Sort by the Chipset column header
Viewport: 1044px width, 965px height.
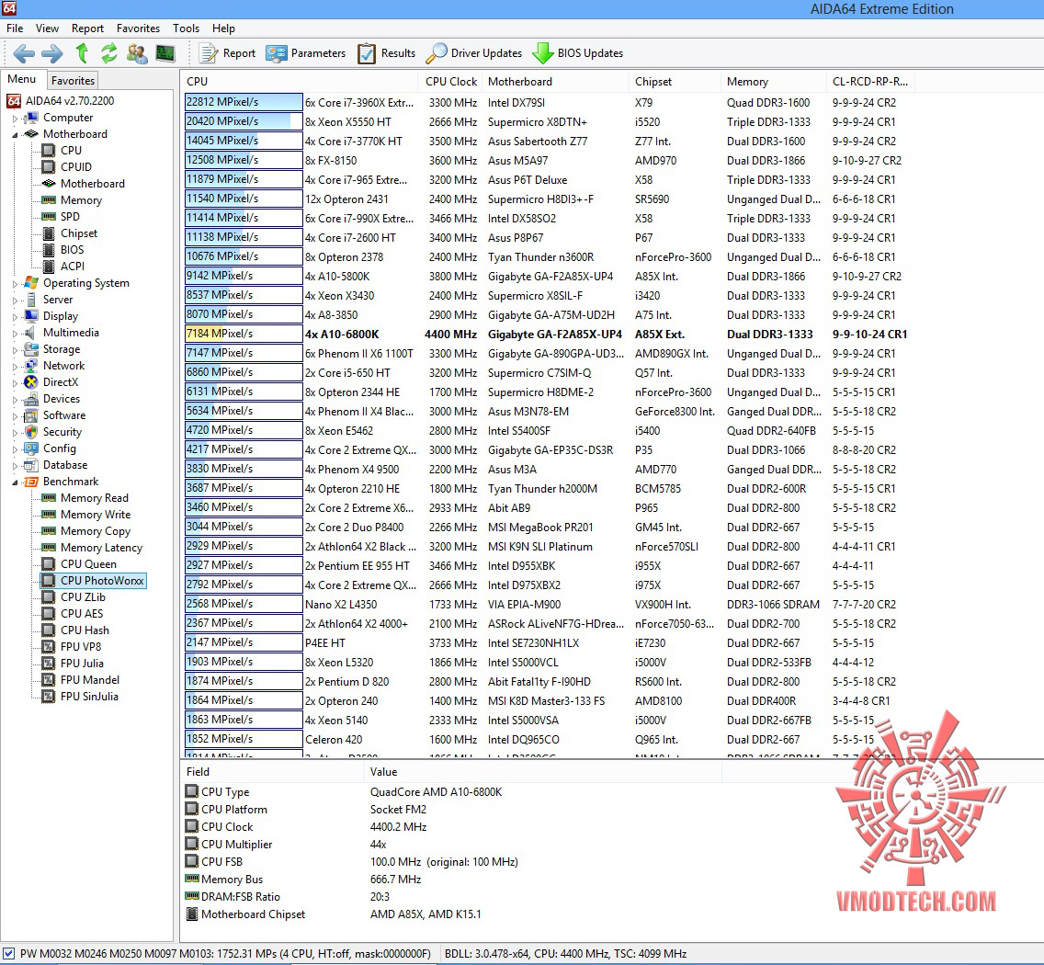pos(675,81)
